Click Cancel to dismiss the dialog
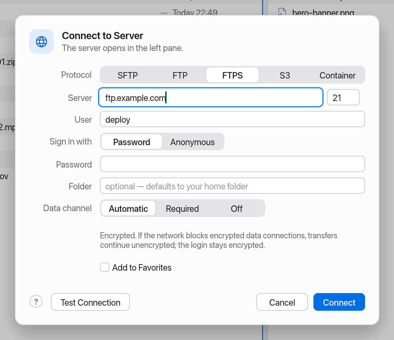This screenshot has height=340, width=394. click(x=282, y=302)
